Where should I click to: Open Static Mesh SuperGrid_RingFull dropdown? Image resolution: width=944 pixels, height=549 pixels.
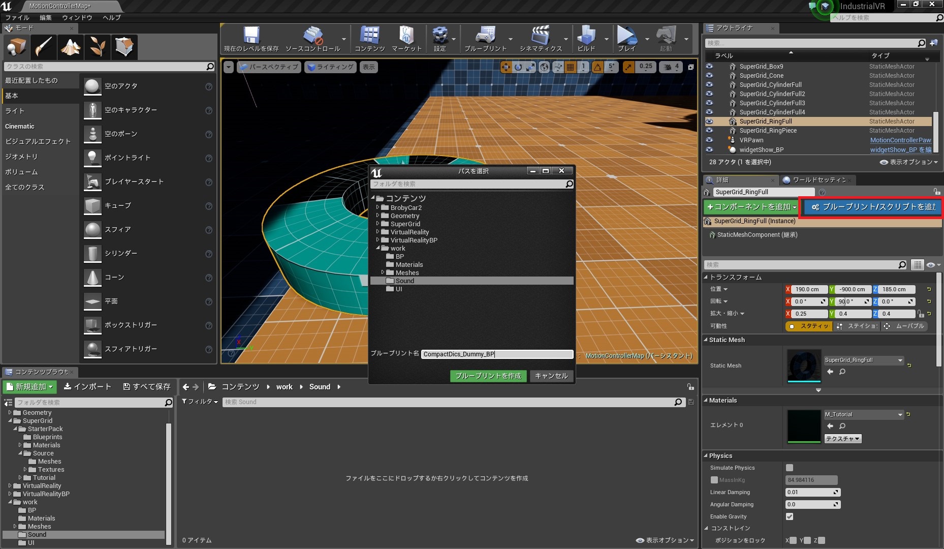coord(864,360)
